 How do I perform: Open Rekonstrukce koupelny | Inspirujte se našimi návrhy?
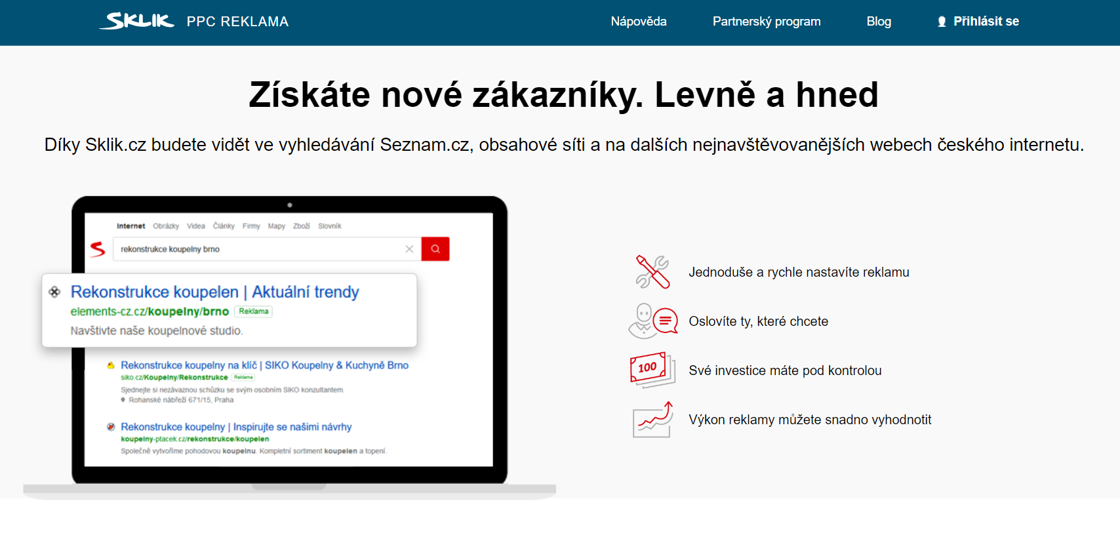pos(236,427)
